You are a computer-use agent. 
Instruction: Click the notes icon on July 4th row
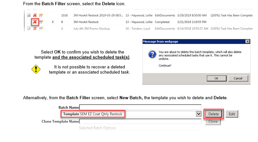pos(41,29)
